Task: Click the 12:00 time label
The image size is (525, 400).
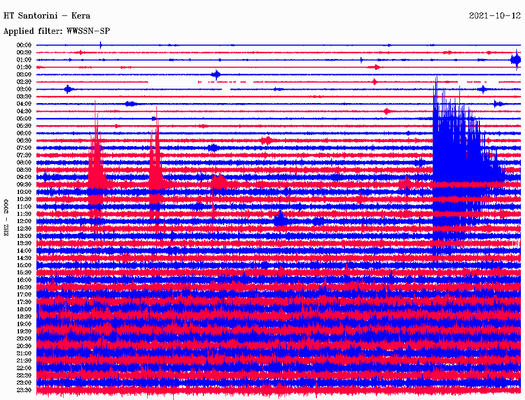Action: (x=24, y=221)
